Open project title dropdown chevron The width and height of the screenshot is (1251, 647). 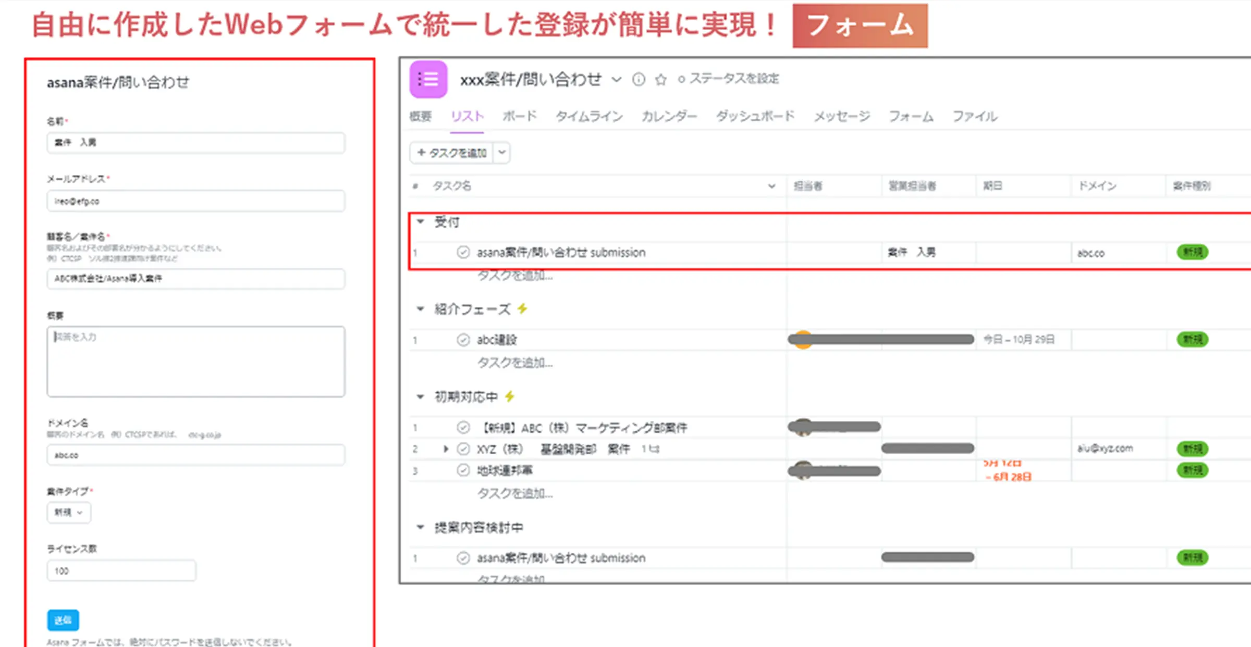click(617, 80)
